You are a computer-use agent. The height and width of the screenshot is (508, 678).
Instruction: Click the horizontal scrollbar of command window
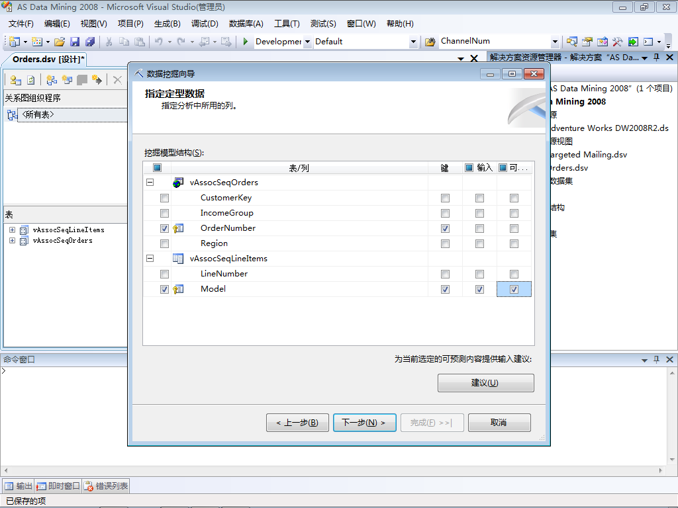pyautogui.click(x=333, y=470)
